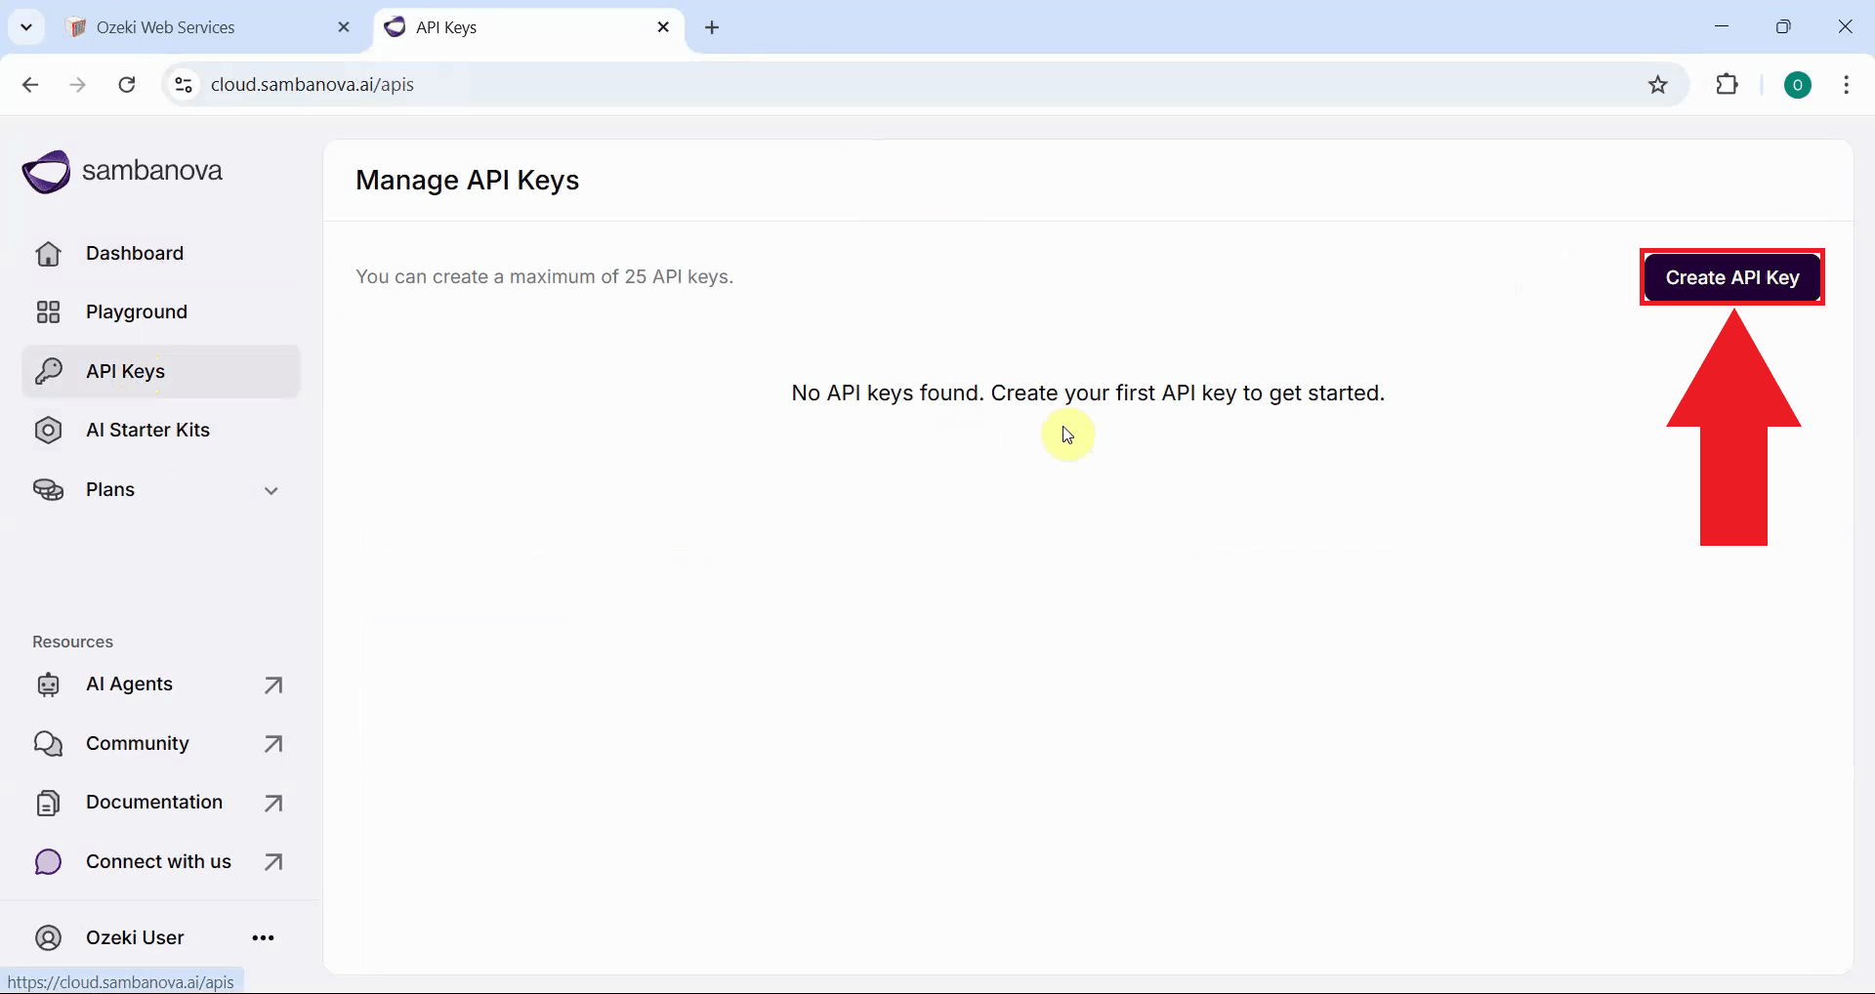Open Connect with us

159,860
